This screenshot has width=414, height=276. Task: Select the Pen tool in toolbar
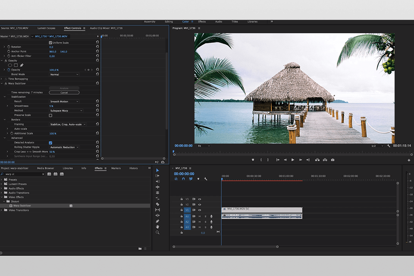pos(158,221)
